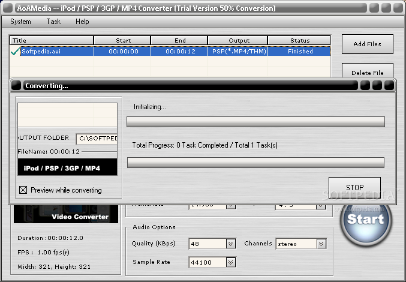The width and height of the screenshot is (406, 282).
Task: Open the Sample Rate 44100 dropdown
Action: coord(231,262)
